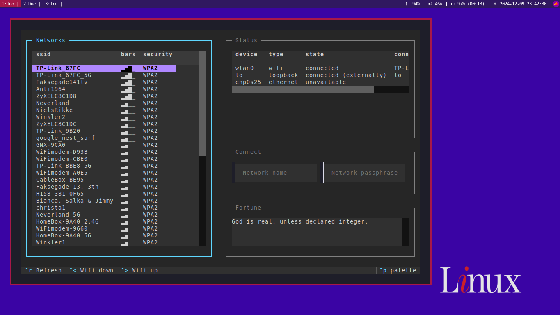Viewport: 560px width, 315px height.
Task: Click signal bars of Faksegade141tv
Action: tap(128, 82)
